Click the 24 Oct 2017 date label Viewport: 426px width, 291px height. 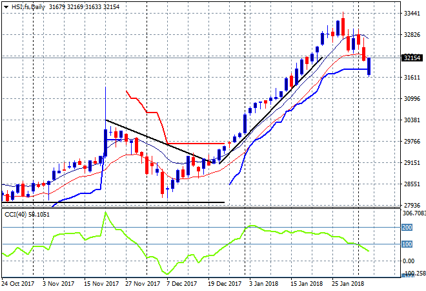point(18,284)
